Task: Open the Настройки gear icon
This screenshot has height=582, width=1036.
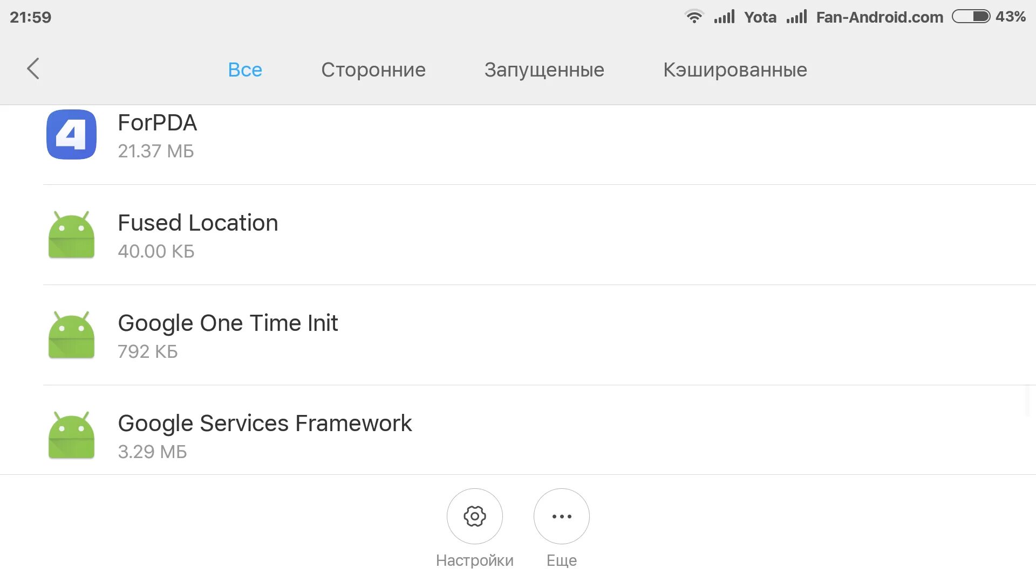Action: point(474,516)
